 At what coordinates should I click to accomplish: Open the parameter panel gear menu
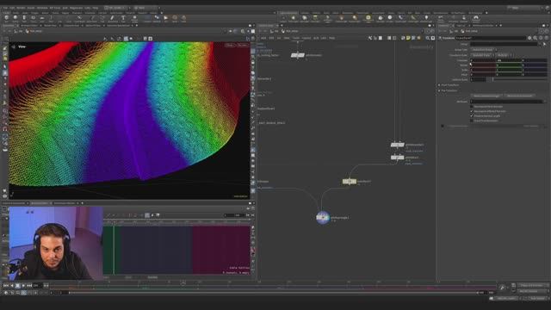tap(529, 38)
